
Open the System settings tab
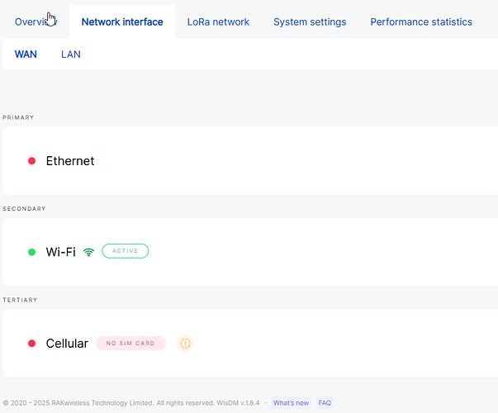(x=310, y=22)
